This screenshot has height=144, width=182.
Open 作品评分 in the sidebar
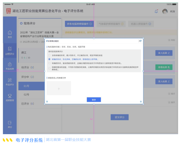[x=10, y=81]
